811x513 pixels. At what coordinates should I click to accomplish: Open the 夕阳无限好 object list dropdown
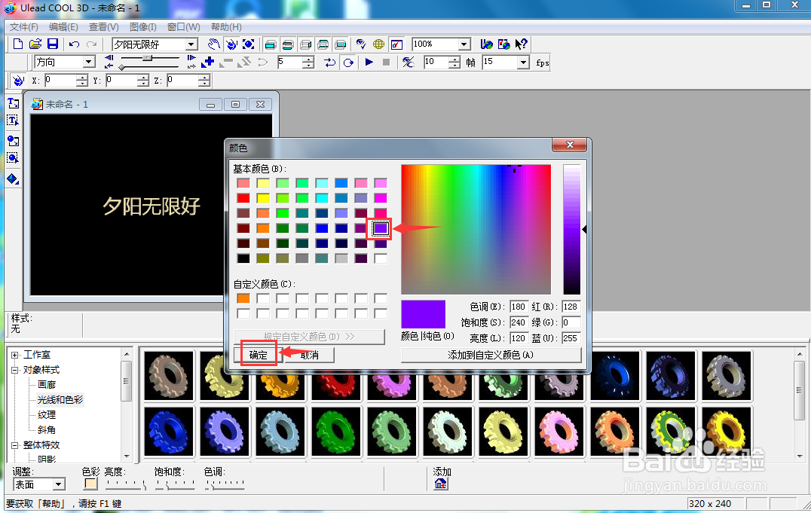click(191, 44)
